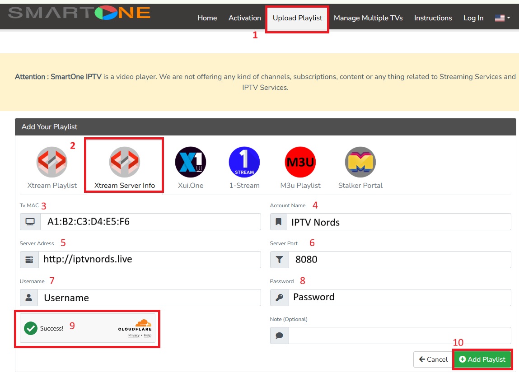
Task: Focus the Username input field
Action: [149, 298]
